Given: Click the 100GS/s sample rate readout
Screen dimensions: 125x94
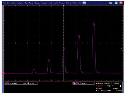Looking at the screenshot, I should click(x=107, y=83).
